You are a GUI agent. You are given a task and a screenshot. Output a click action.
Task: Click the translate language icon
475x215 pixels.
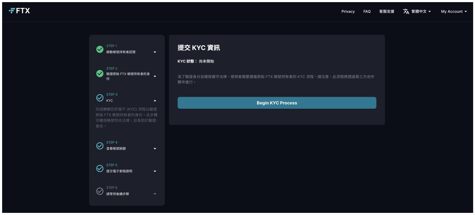tap(406, 11)
